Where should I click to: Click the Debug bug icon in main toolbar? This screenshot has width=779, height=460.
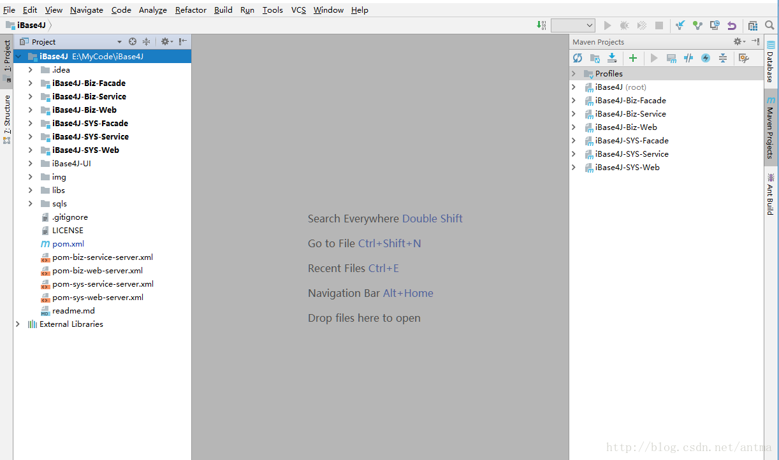(x=625, y=25)
